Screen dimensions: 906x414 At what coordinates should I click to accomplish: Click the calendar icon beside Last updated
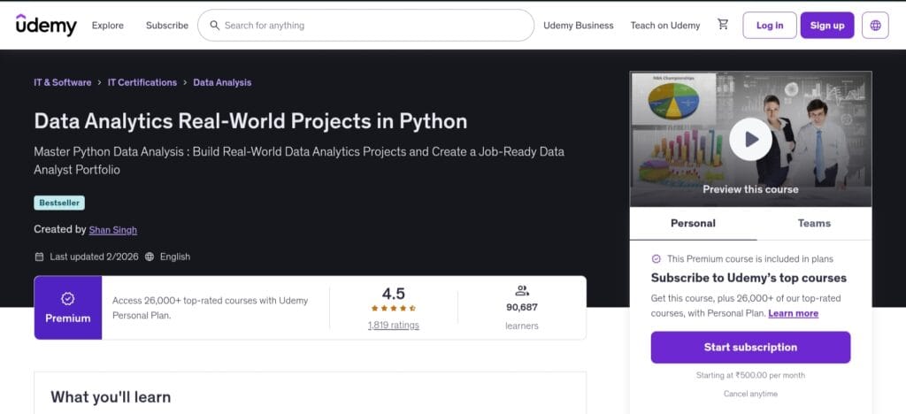[39, 257]
